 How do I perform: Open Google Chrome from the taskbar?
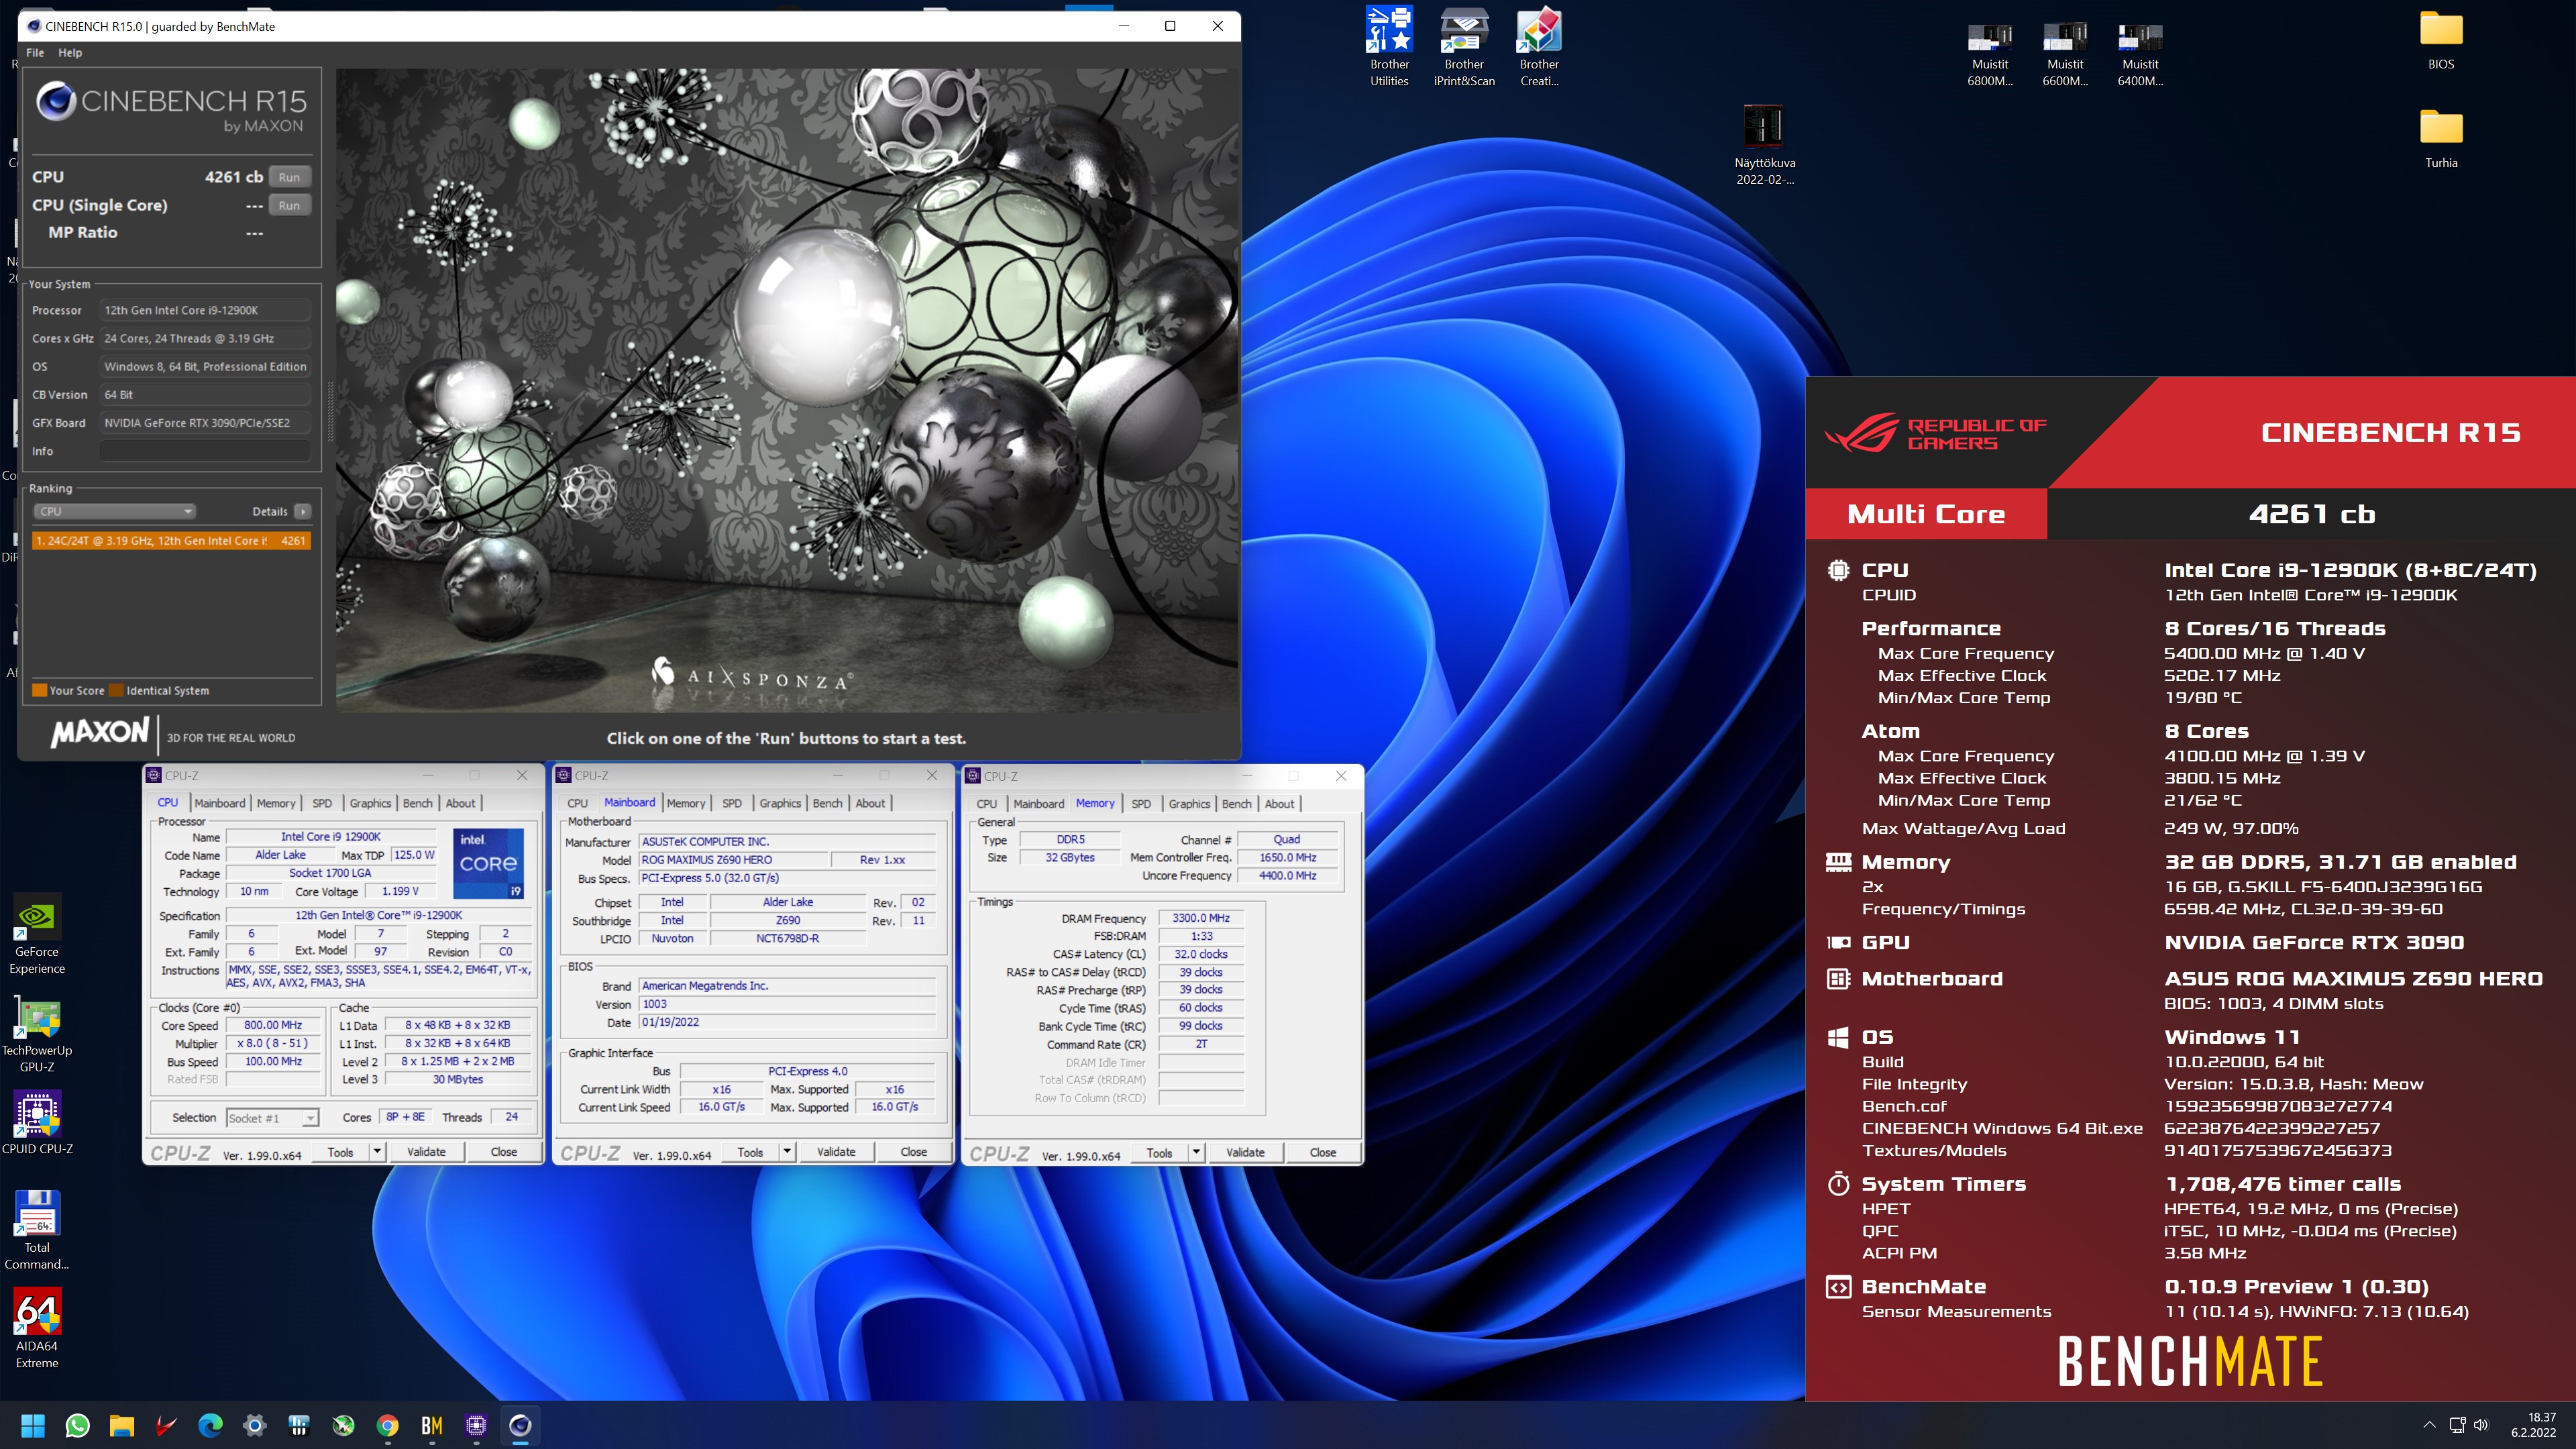(387, 1425)
